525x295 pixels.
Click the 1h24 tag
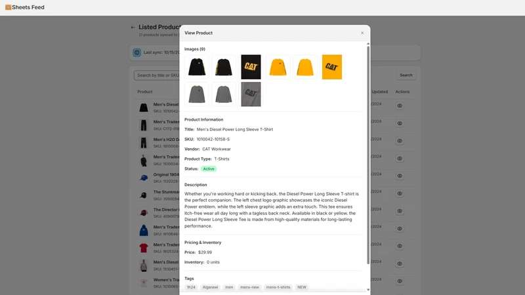pos(191,287)
